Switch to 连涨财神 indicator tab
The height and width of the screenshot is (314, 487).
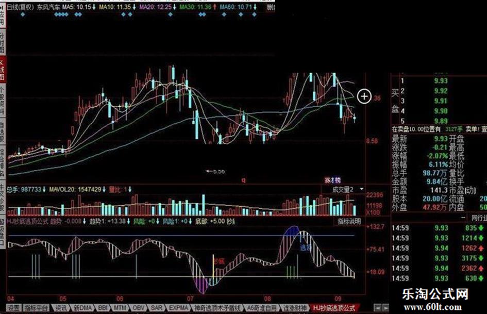(295, 308)
